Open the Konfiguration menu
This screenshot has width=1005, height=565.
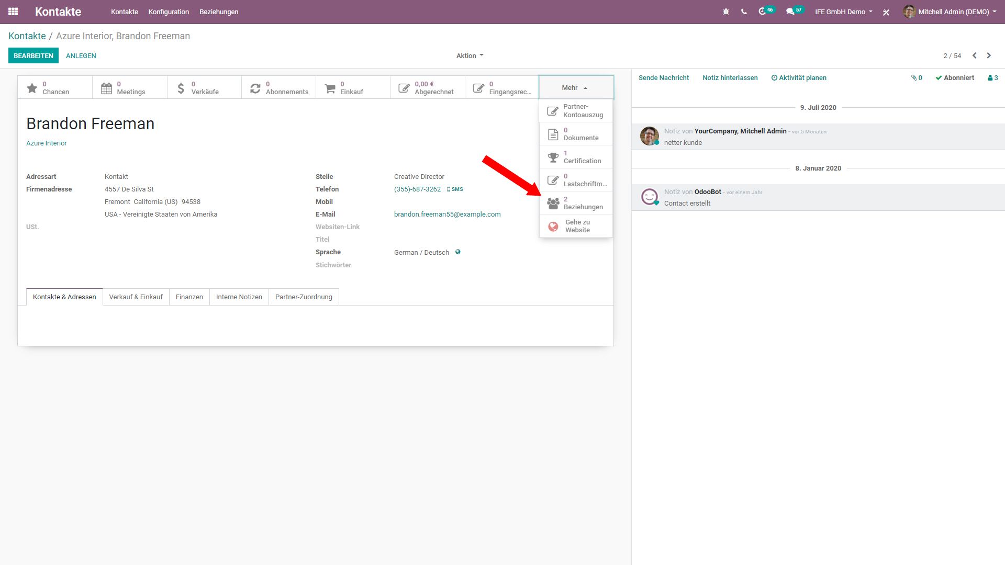pyautogui.click(x=169, y=12)
